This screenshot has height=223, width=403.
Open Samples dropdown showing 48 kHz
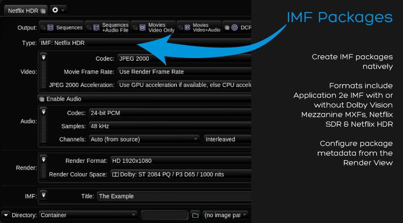(x=170, y=126)
